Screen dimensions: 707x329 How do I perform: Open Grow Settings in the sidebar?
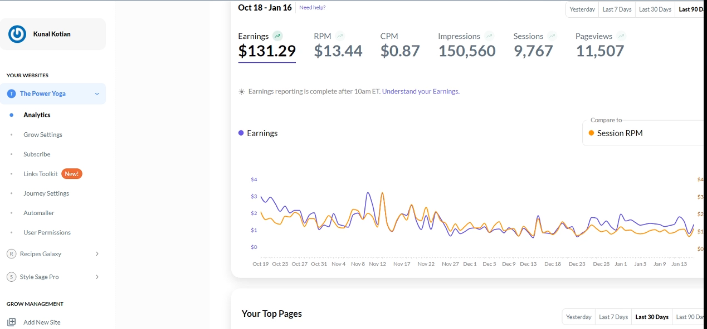(43, 134)
